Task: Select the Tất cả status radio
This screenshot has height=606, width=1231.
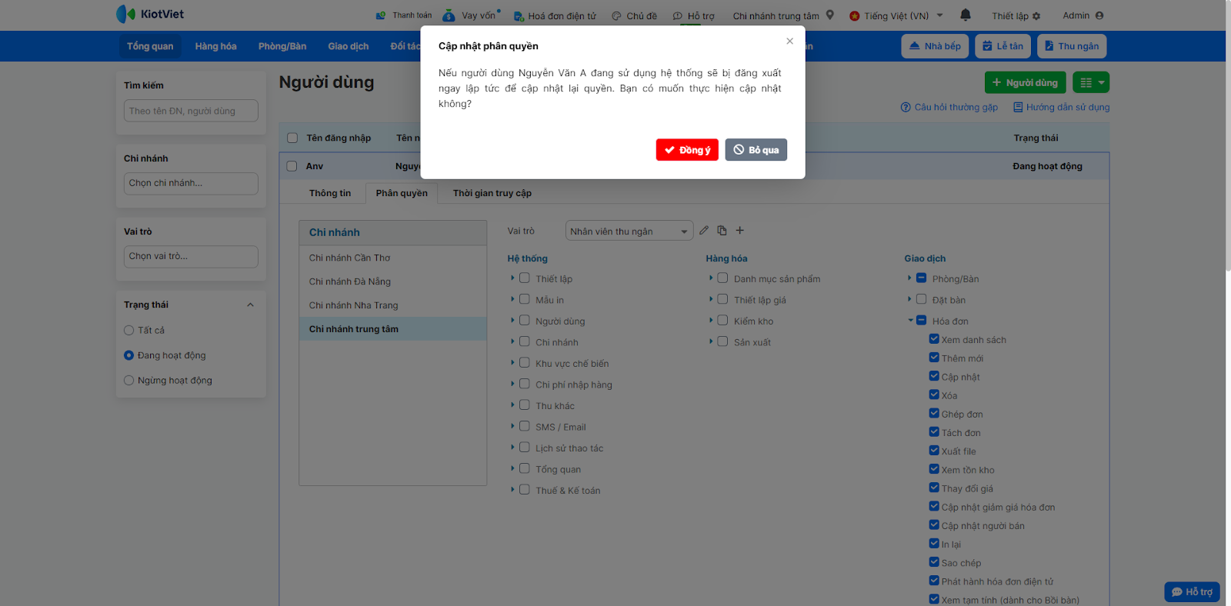Action: pyautogui.click(x=129, y=331)
